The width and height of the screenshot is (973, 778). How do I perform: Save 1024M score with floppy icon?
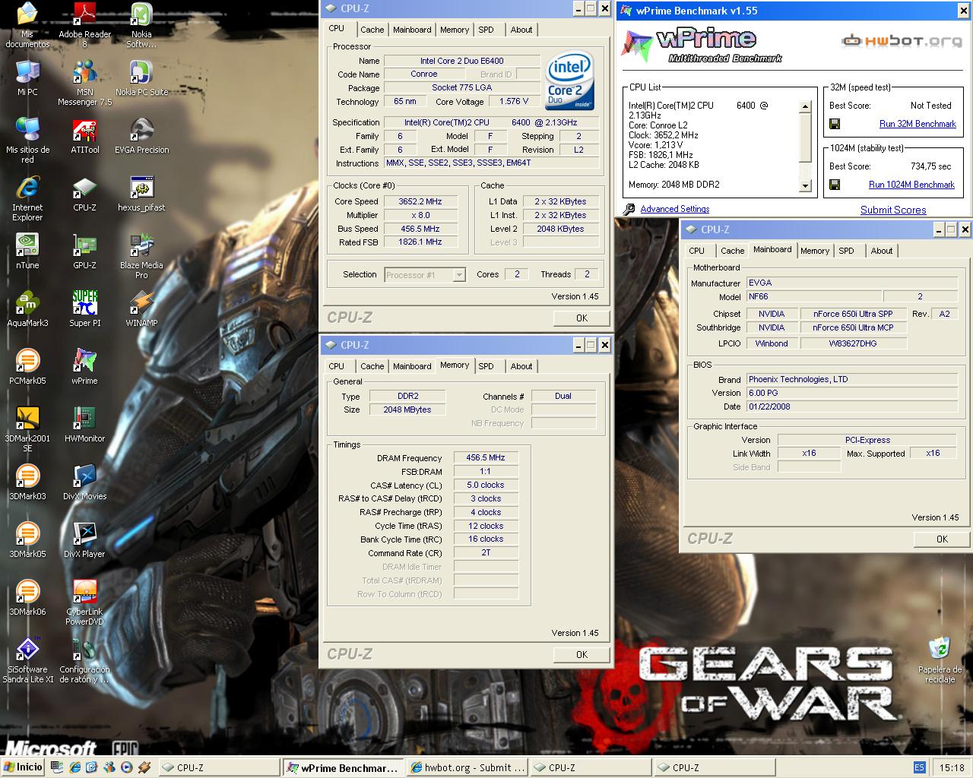click(835, 185)
